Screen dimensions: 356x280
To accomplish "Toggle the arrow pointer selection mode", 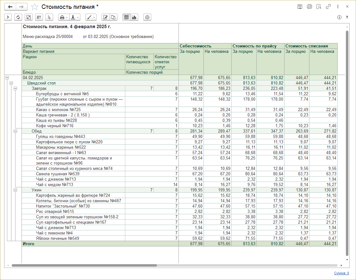I will pos(49,17).
